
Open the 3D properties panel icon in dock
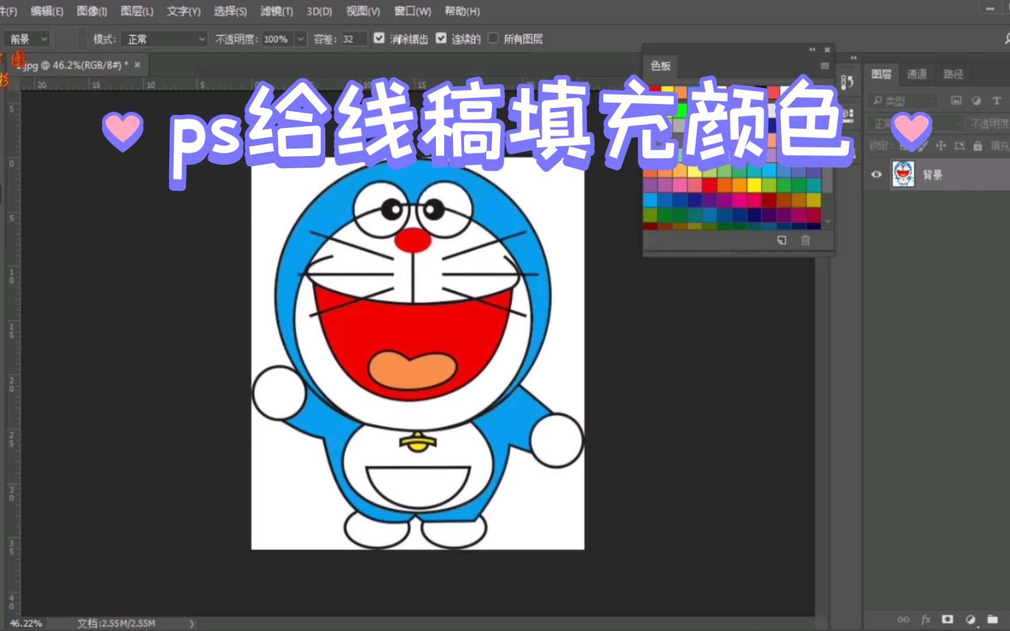point(848,115)
